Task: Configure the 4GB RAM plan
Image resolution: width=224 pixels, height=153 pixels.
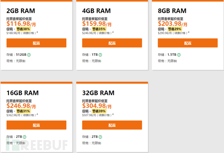Action: [x=112, y=43]
